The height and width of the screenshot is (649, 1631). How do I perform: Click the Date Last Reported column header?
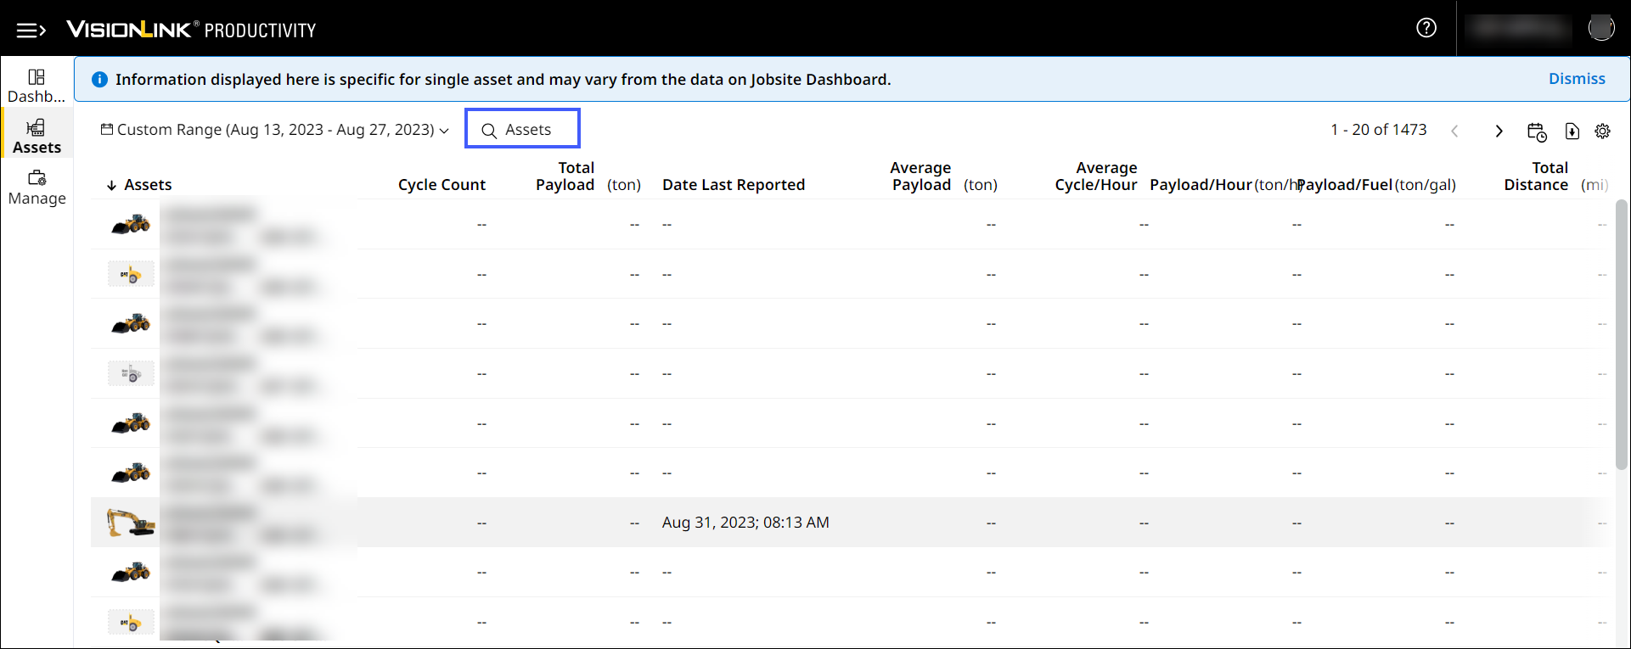[733, 185]
